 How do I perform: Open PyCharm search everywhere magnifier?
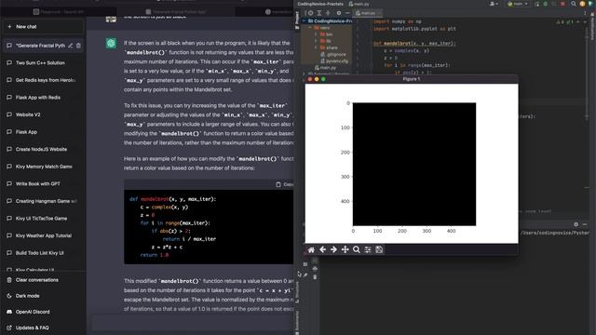coord(574,4)
